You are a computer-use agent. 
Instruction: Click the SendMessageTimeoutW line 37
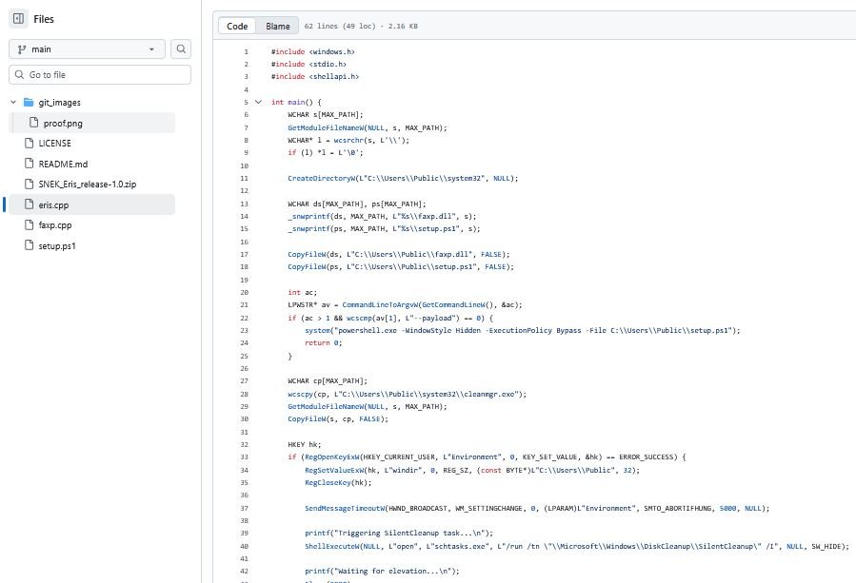pyautogui.click(x=537, y=508)
